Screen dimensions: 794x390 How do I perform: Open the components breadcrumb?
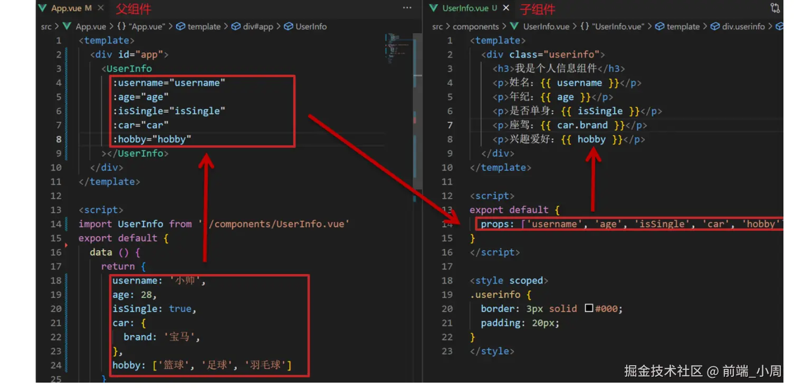[x=476, y=26]
